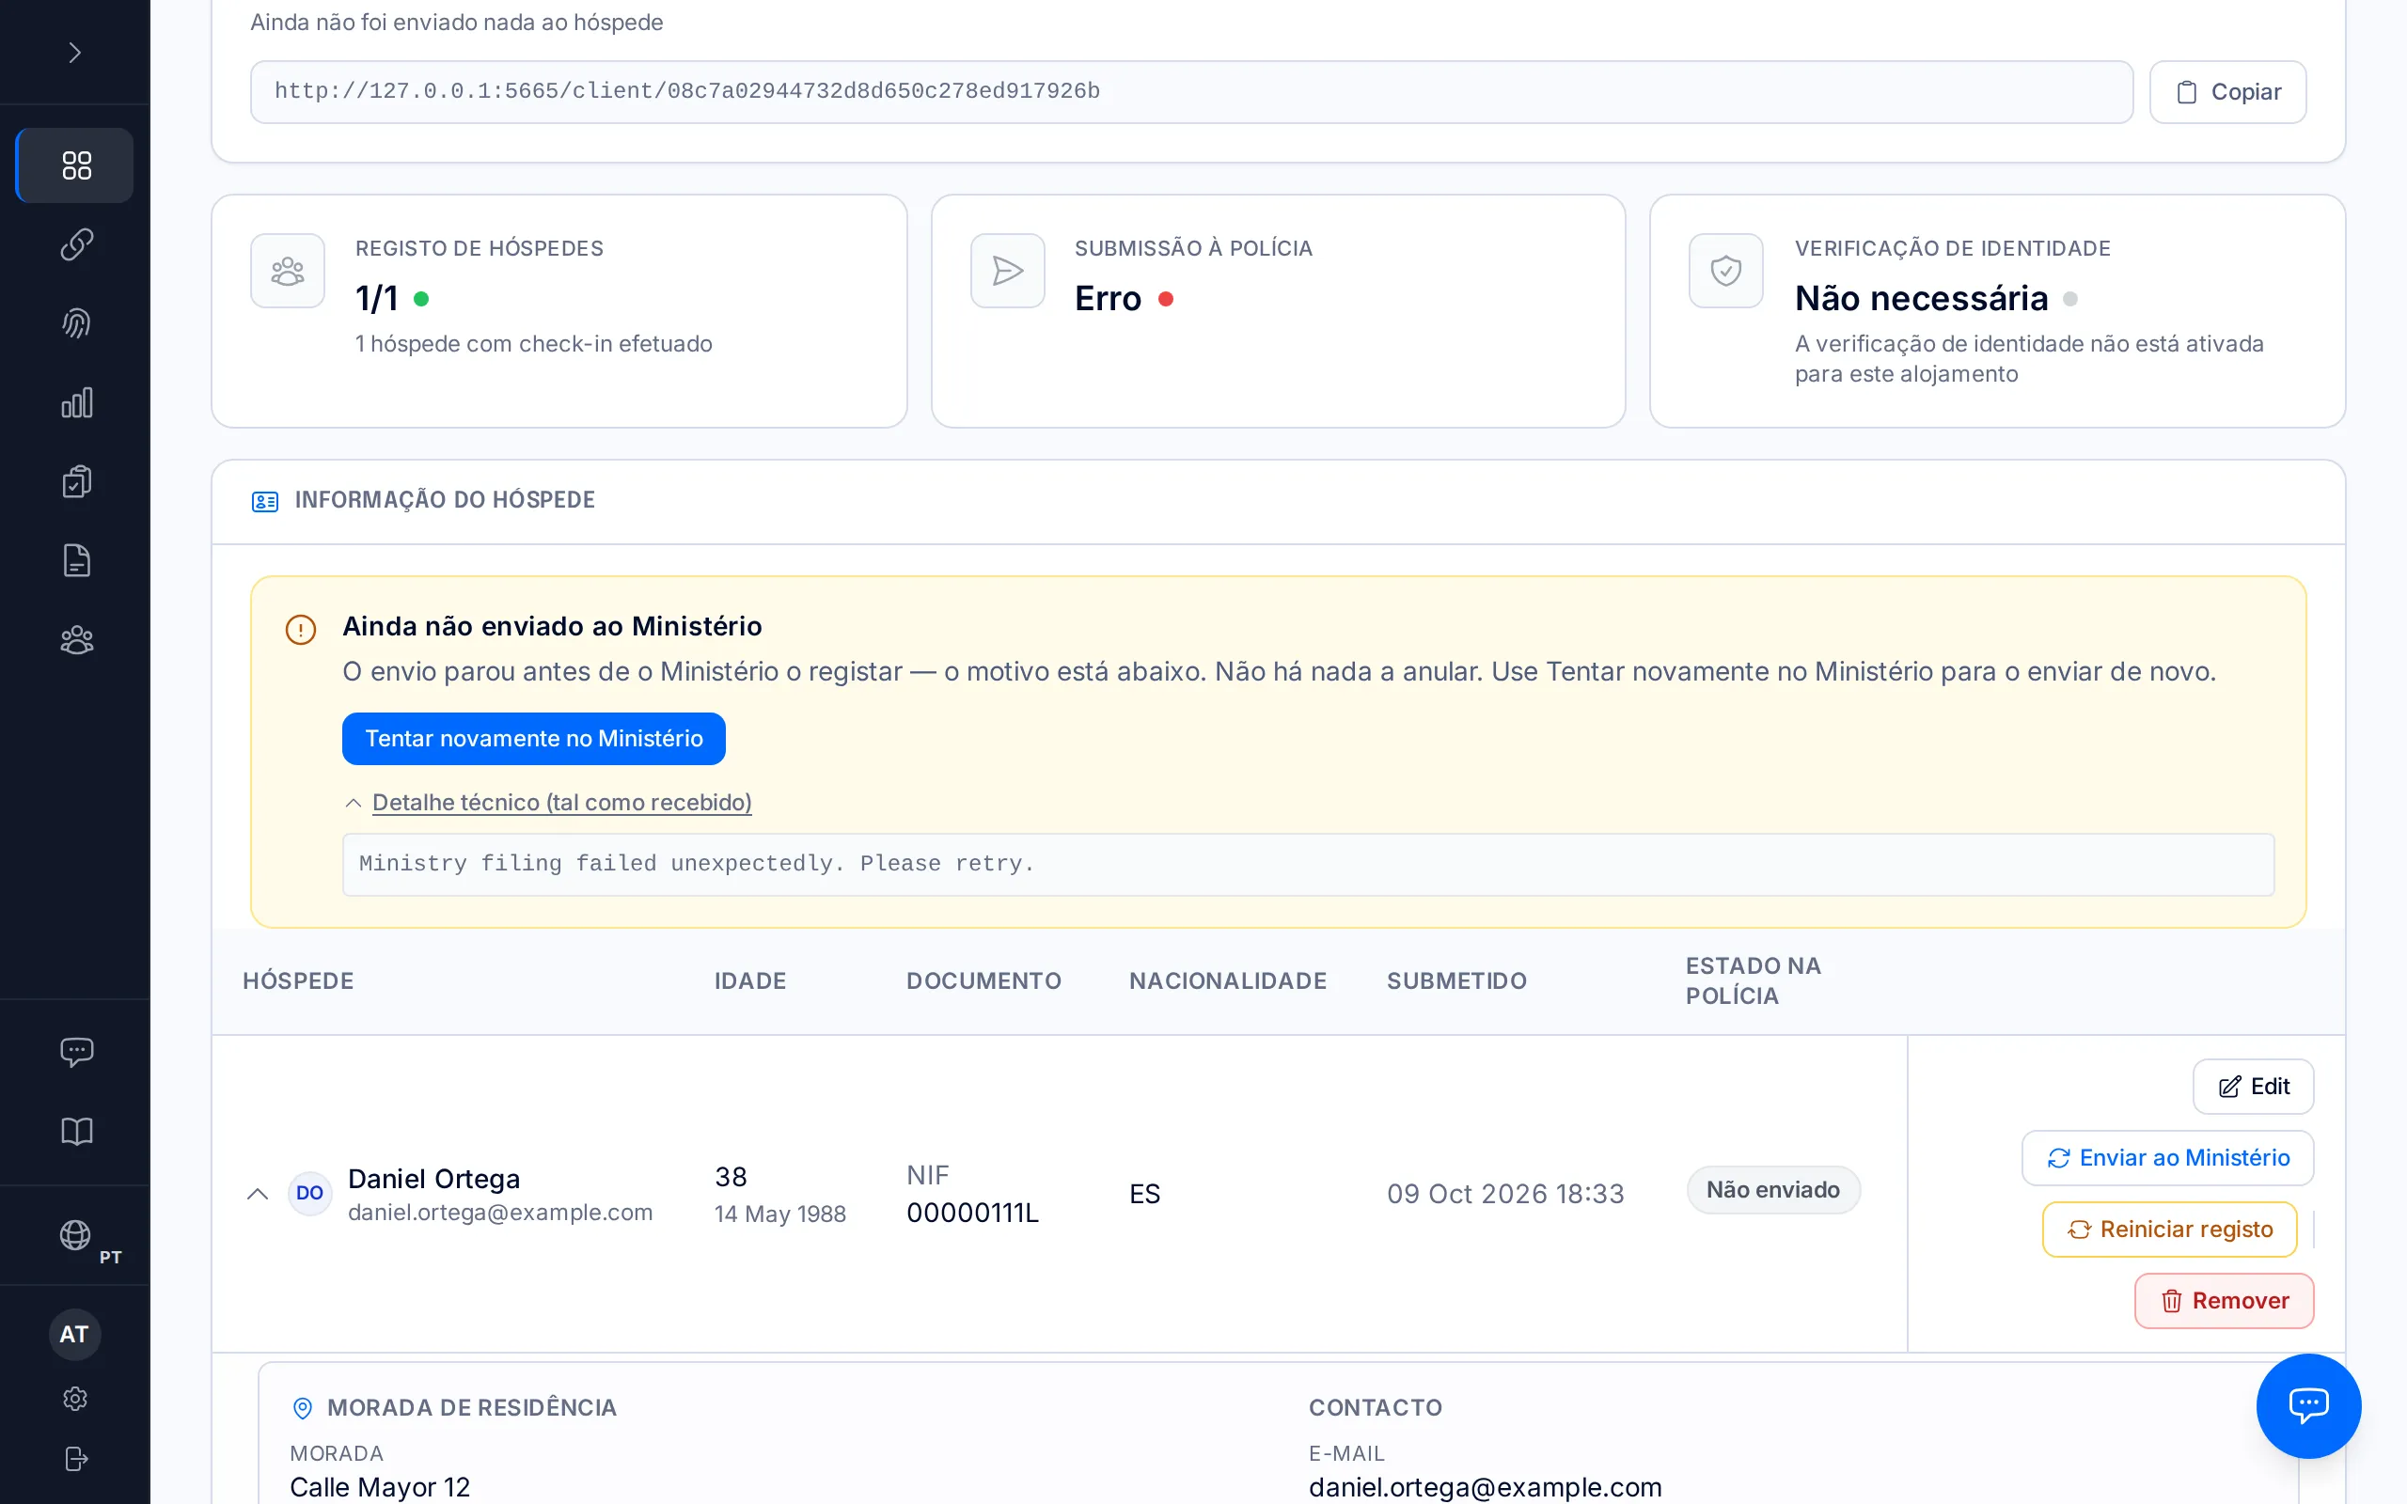Expand the sidebar with the chevron arrow
The height and width of the screenshot is (1504, 2407).
[74, 52]
